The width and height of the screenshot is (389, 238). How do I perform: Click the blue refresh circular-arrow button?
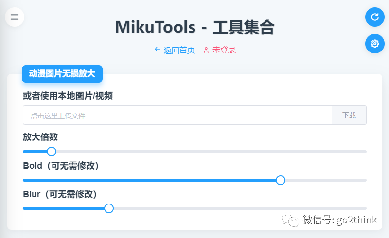tap(374, 17)
